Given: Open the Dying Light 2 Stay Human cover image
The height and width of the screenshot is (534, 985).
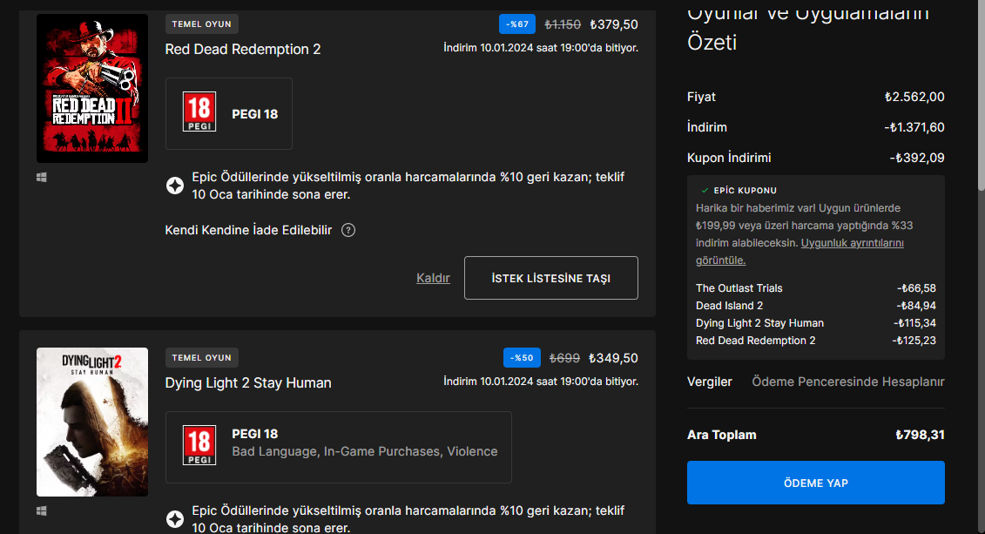Looking at the screenshot, I should tap(92, 422).
